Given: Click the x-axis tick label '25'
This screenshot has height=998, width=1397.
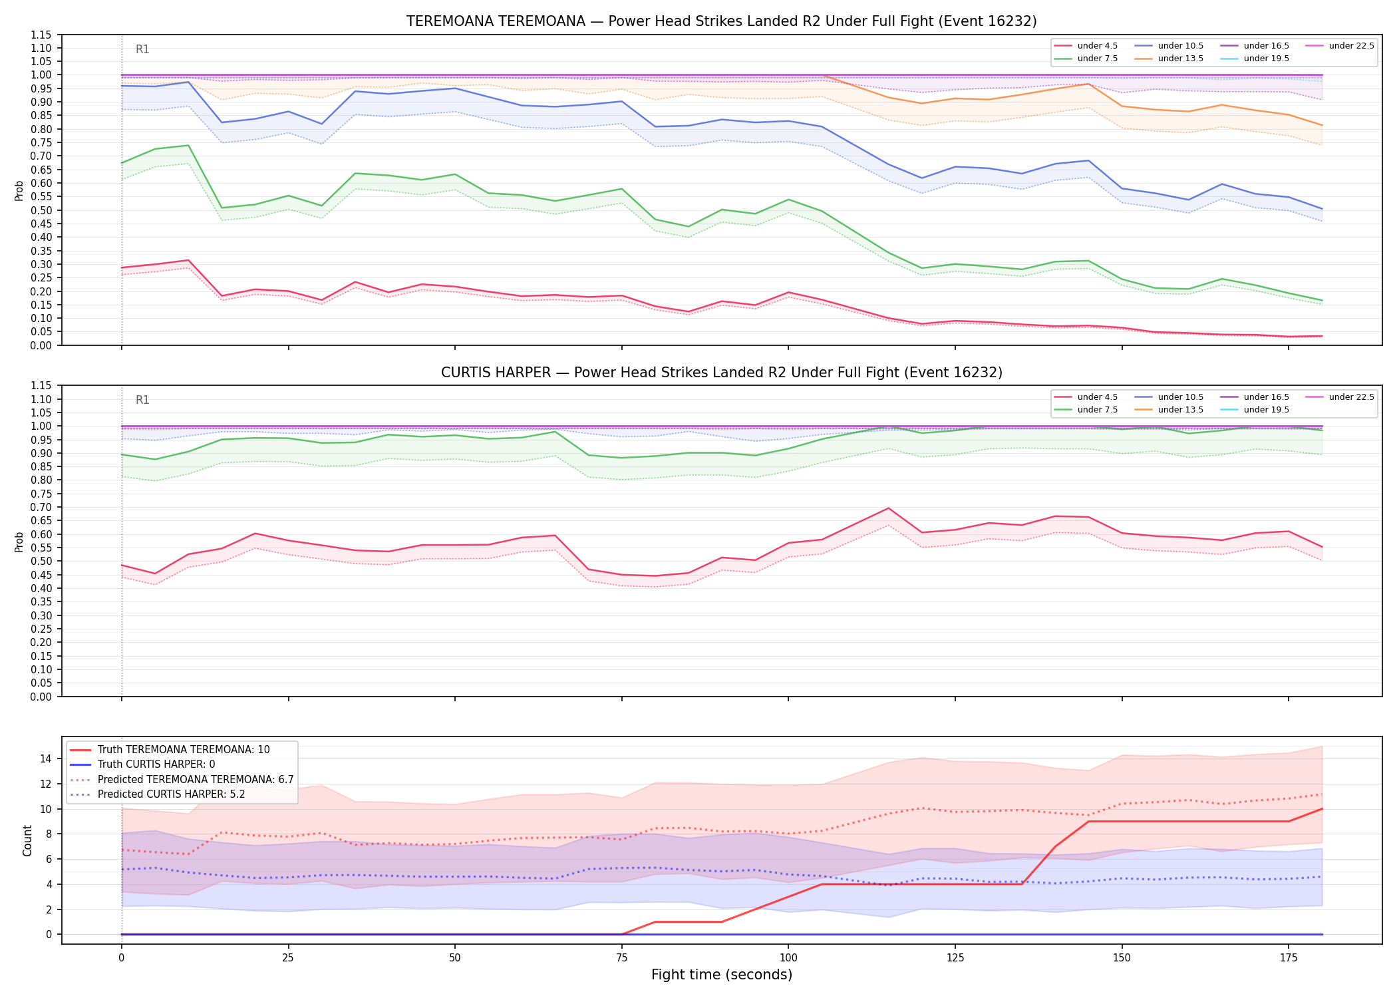Looking at the screenshot, I should pos(288,958).
